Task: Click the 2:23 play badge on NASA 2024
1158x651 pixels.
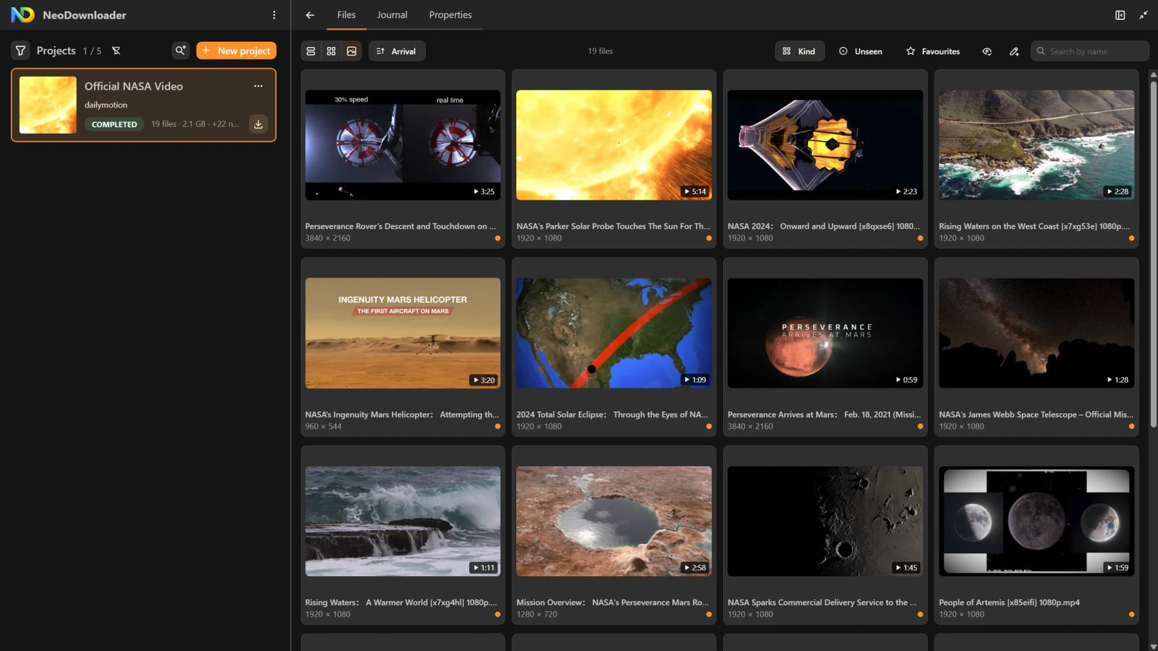Action: (x=906, y=192)
